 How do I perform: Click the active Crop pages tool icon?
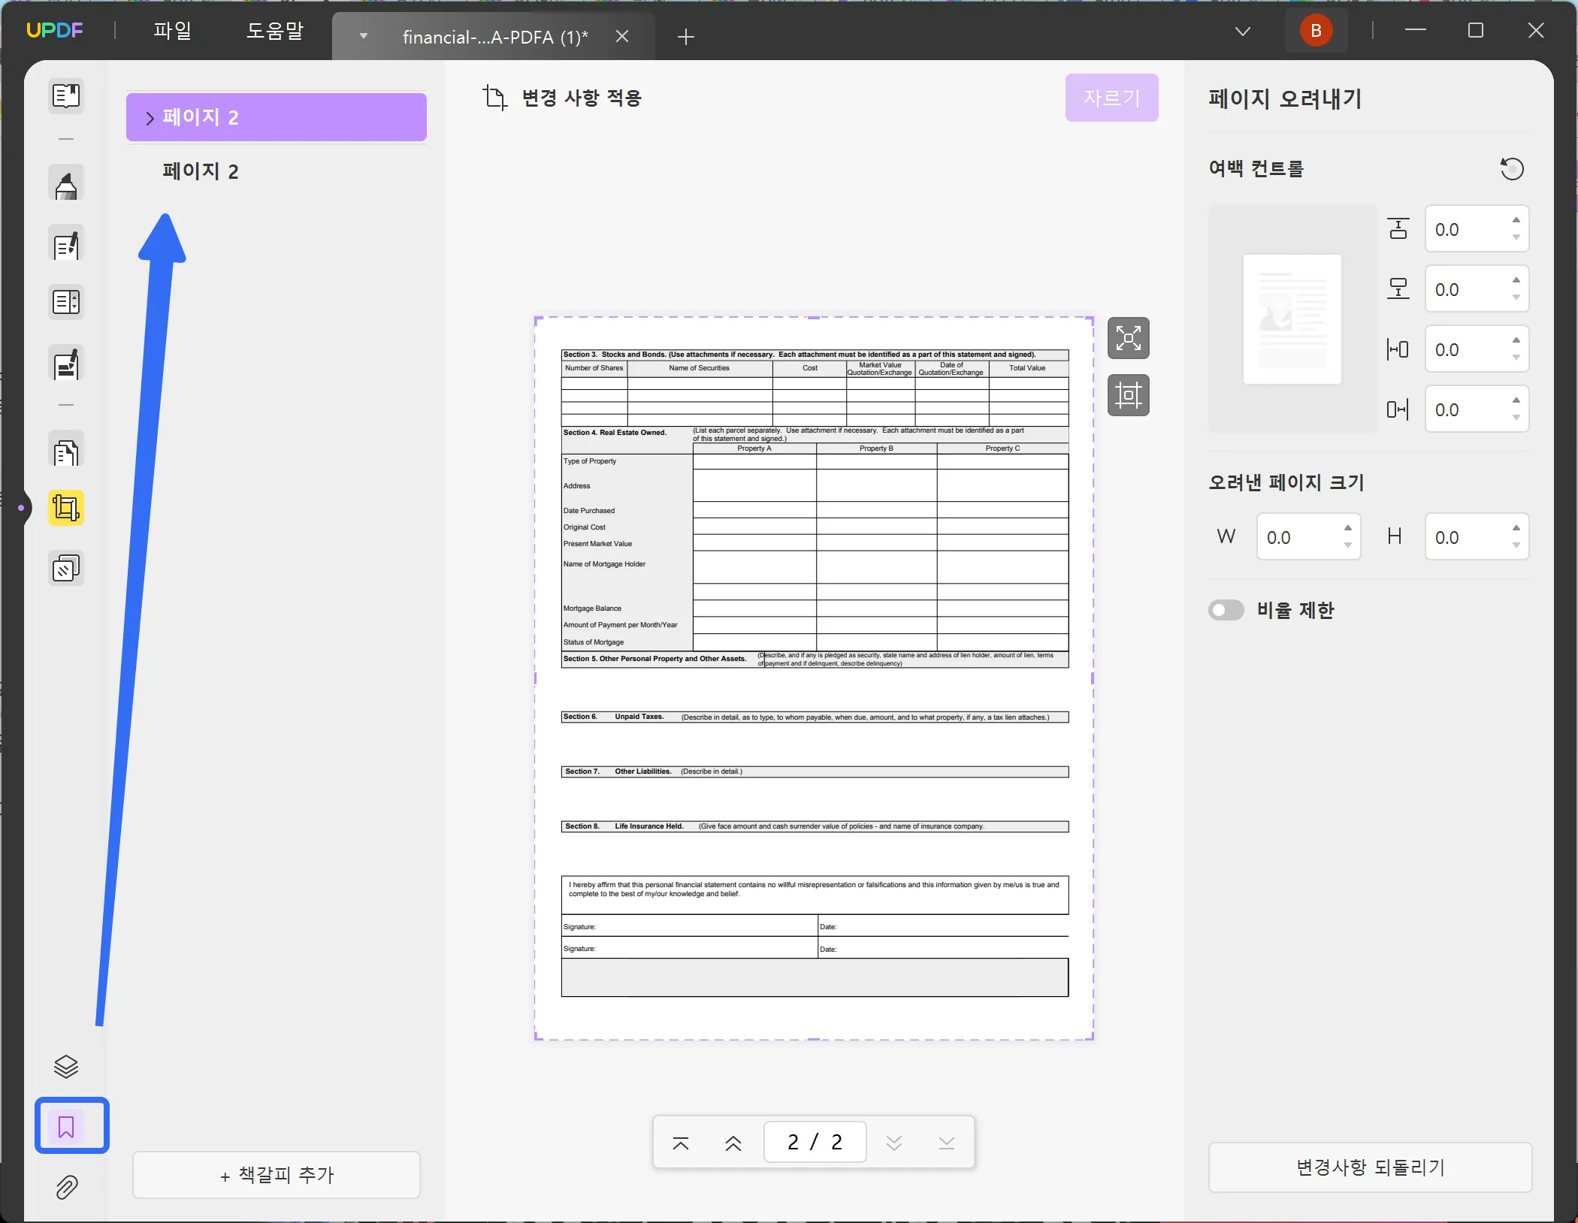[x=66, y=509]
